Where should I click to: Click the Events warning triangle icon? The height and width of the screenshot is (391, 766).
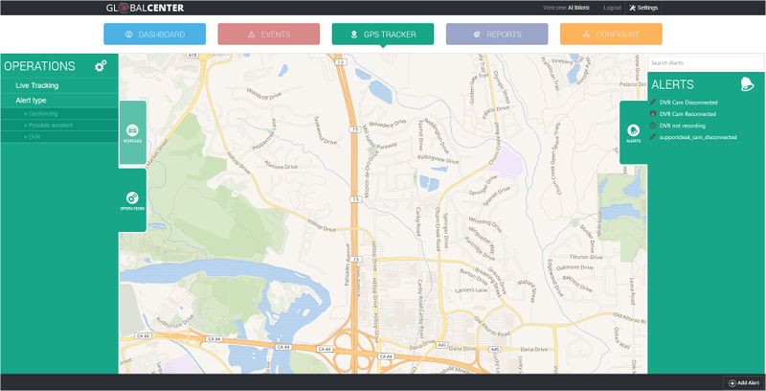[251, 34]
